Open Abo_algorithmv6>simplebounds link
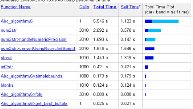Viewport: 193px width, 109px height. point(32,76)
